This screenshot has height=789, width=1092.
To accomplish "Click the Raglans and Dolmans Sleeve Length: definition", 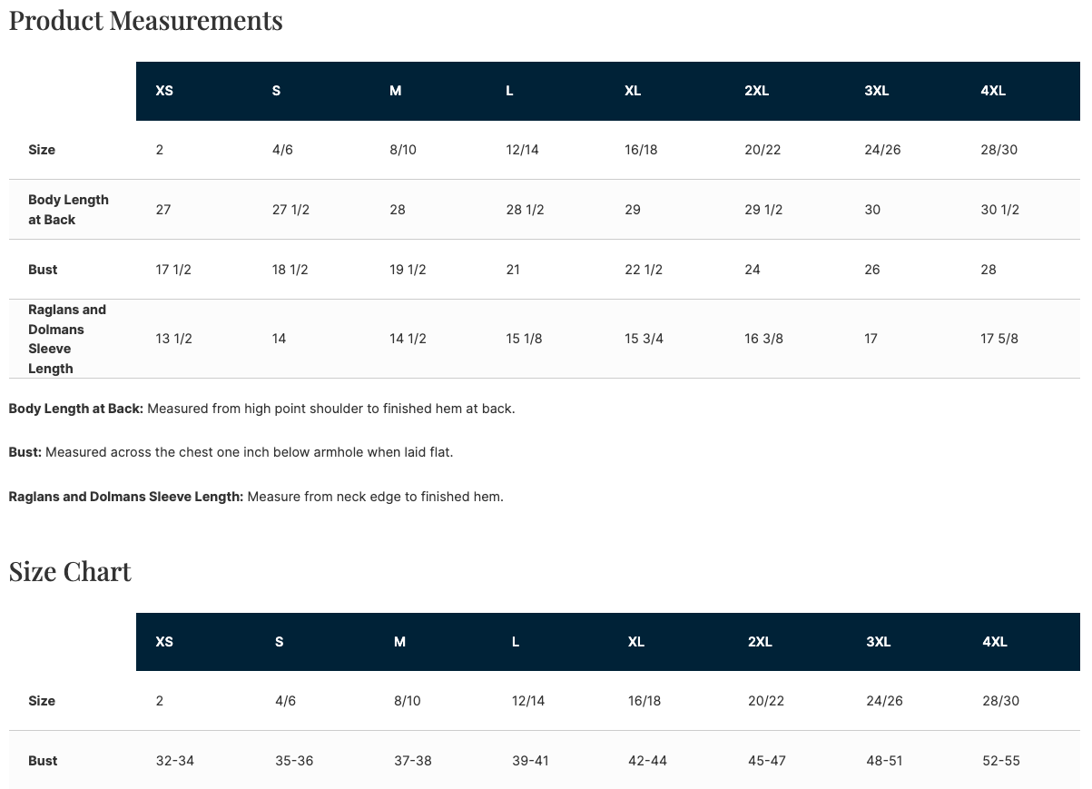I will coord(126,497).
